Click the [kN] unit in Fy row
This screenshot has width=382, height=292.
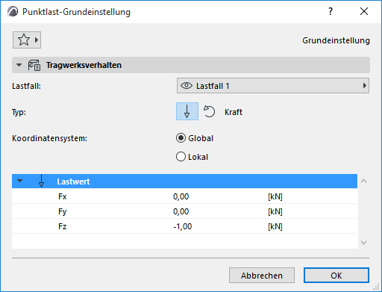[275, 211]
